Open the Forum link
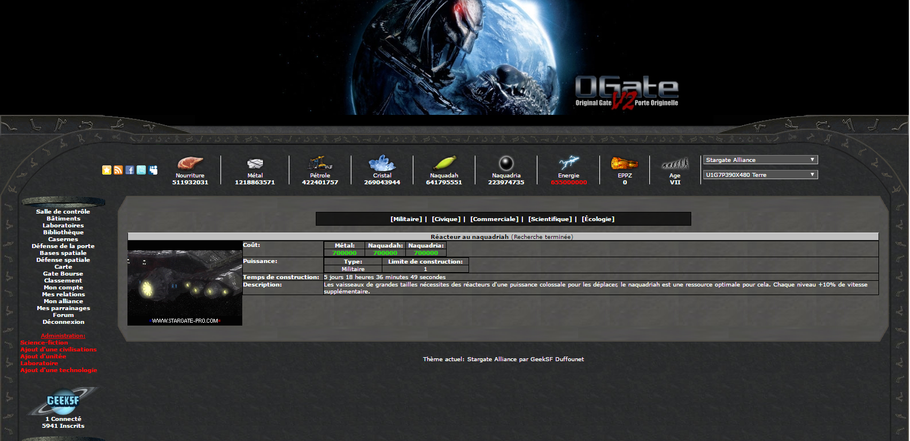Screen dimensions: 910x441 click(63, 315)
